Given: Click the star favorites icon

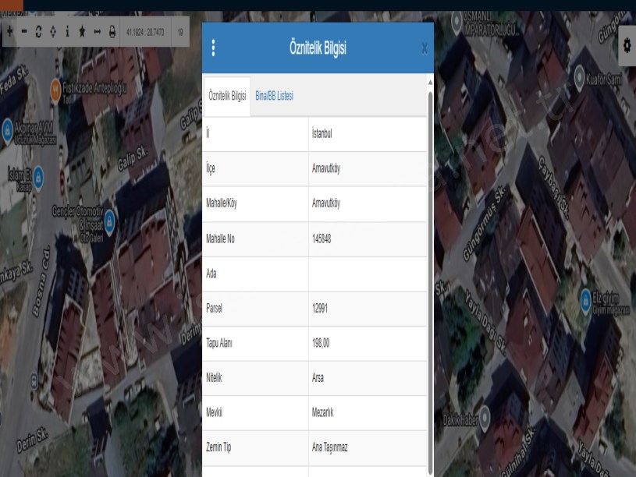Looking at the screenshot, I should (x=82, y=32).
